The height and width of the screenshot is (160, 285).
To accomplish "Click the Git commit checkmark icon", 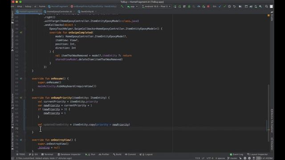I will pyautogui.click(x=224, y=7).
